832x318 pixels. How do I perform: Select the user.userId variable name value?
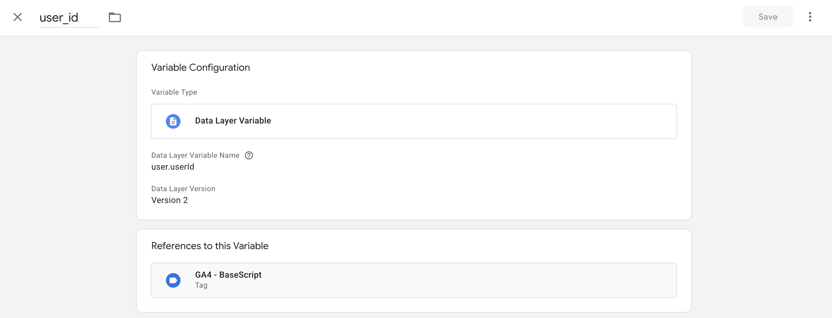(173, 167)
